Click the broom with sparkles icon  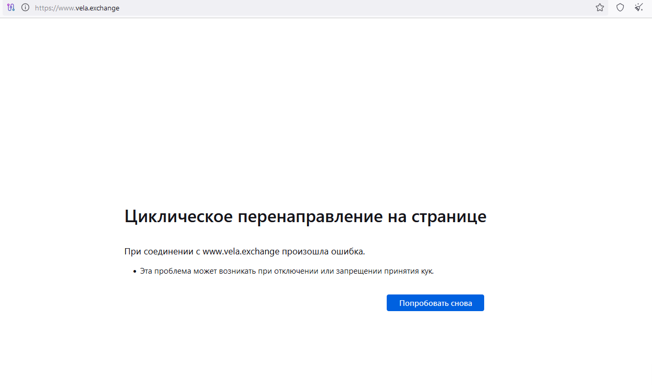pyautogui.click(x=639, y=8)
